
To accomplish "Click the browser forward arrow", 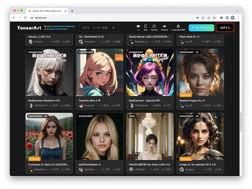I will pos(19,18).
